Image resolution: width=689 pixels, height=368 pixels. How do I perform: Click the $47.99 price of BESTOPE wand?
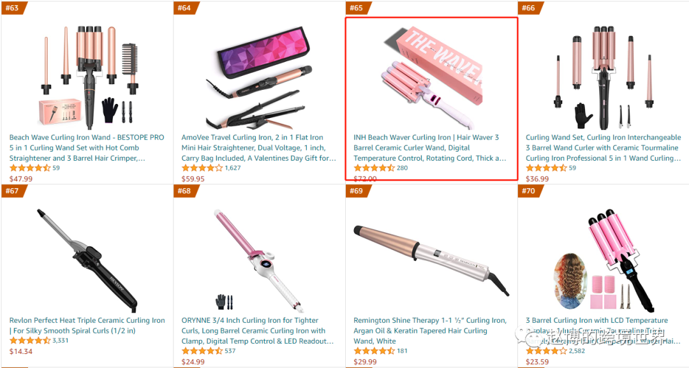coord(21,179)
